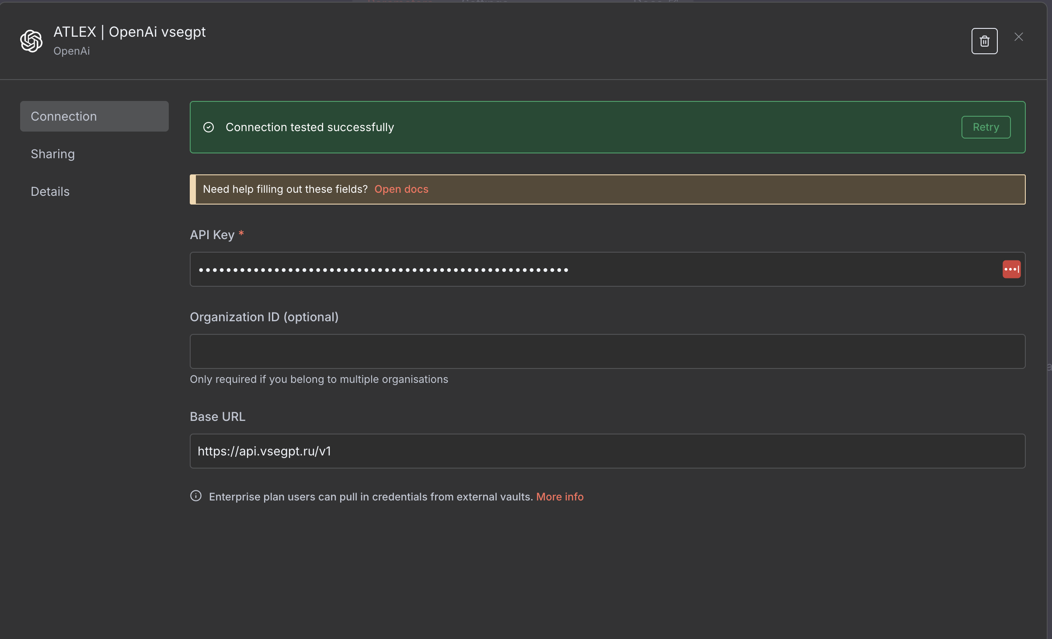Screen dimensions: 1052x639
Task: Focus the API Key field
Action: (x=607, y=269)
